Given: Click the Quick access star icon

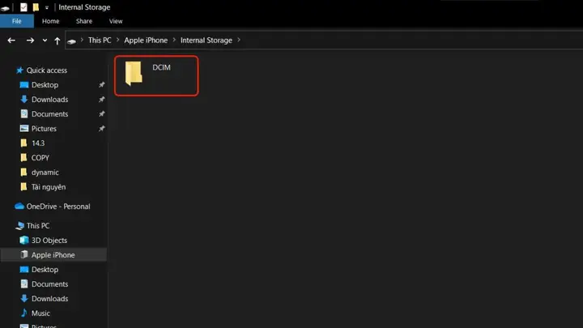Looking at the screenshot, I should (x=19, y=70).
